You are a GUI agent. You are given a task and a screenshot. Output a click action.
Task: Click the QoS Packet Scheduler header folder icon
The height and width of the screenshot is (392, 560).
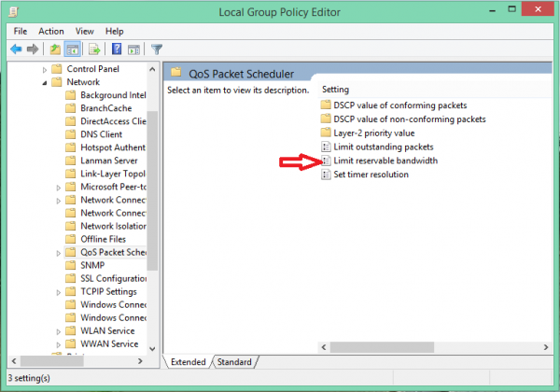pyautogui.click(x=176, y=73)
